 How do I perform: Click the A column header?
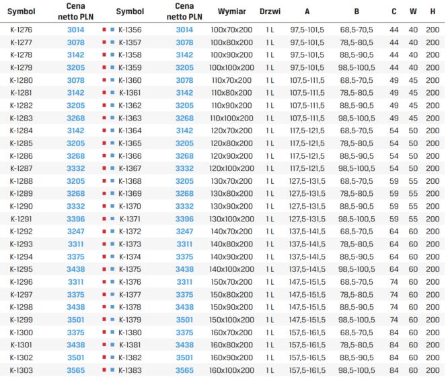click(307, 11)
